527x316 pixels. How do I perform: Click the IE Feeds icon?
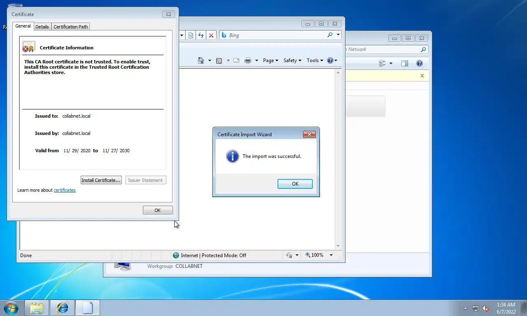point(219,60)
